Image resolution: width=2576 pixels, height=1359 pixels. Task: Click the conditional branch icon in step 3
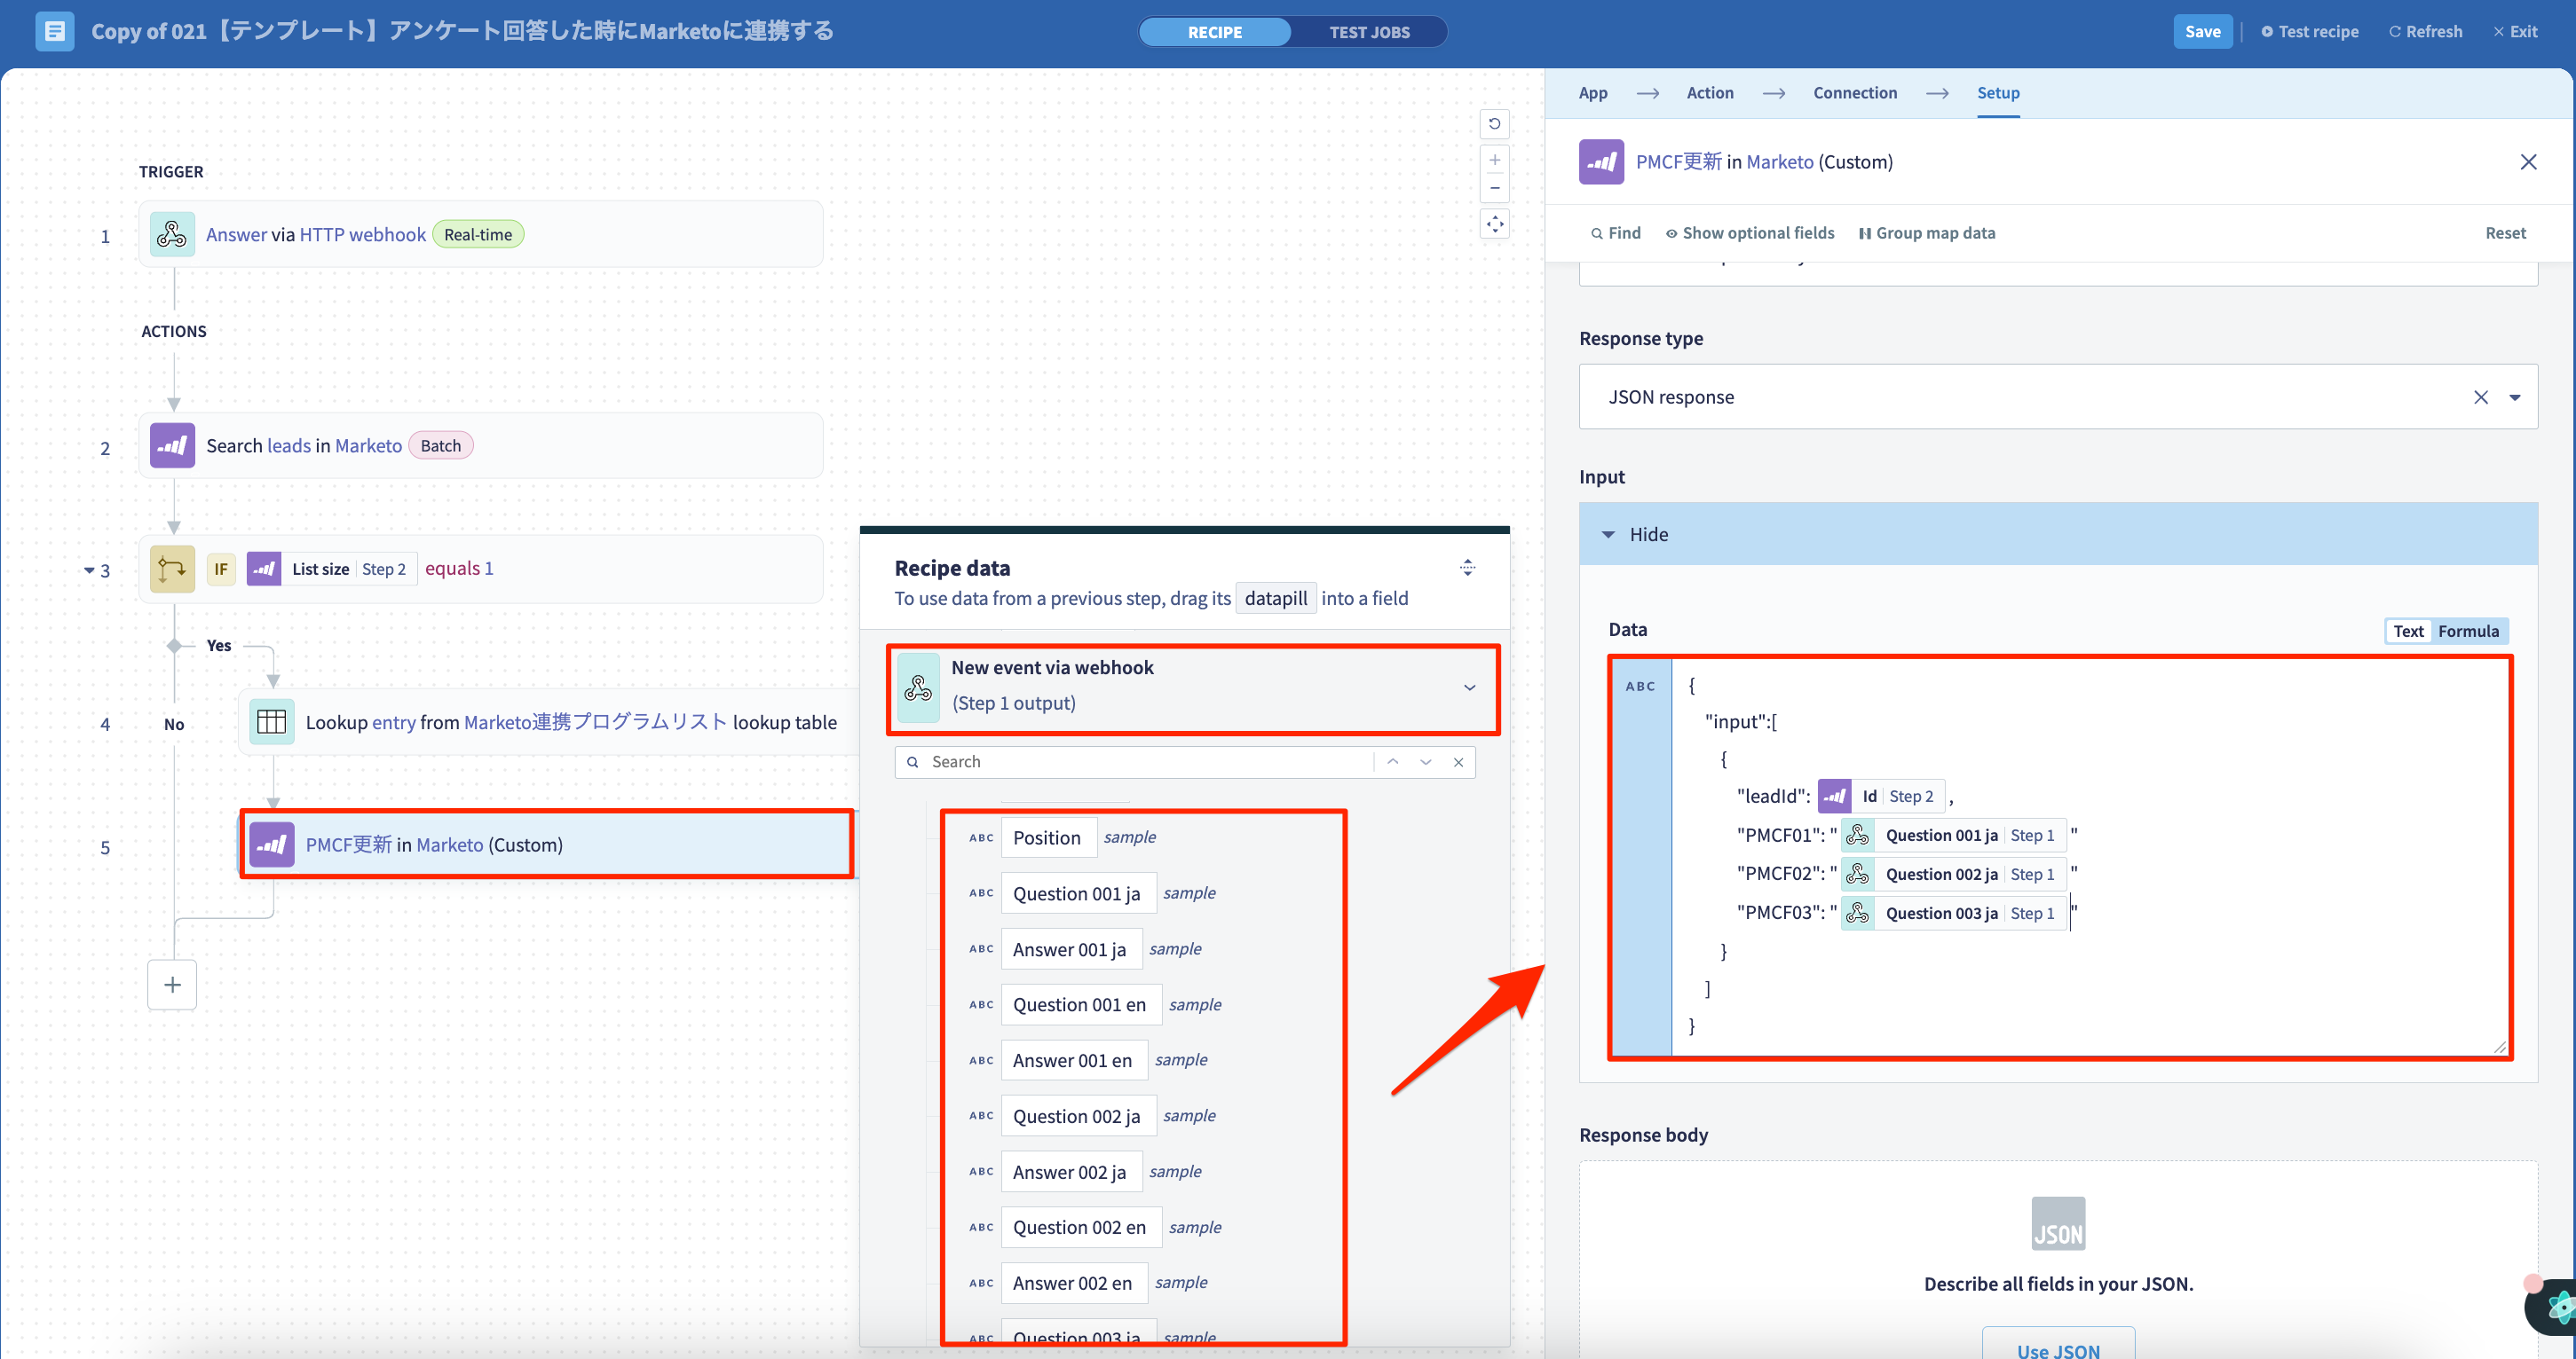172,569
